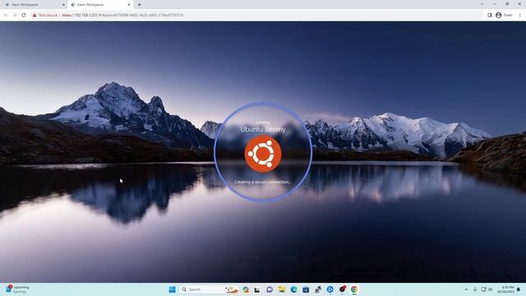Image resolution: width=526 pixels, height=296 pixels.
Task: Click the microphone icon in system tray
Action: click(475, 289)
